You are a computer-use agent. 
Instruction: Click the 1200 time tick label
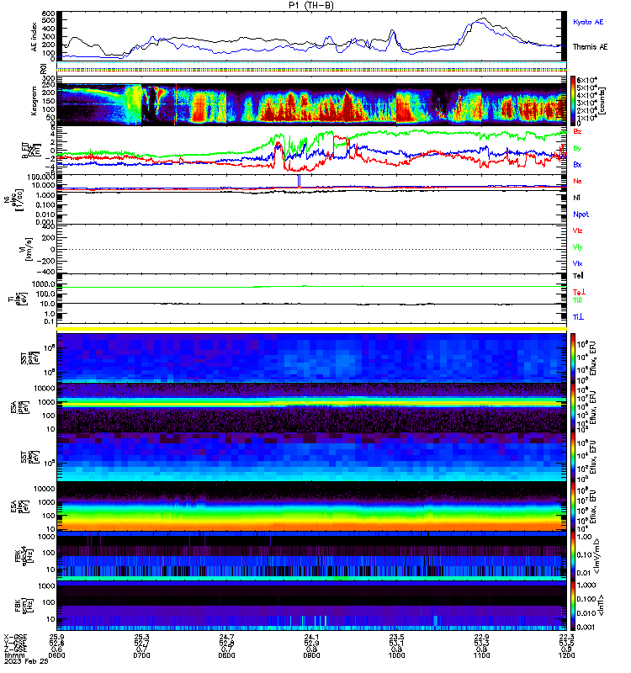[x=566, y=655]
